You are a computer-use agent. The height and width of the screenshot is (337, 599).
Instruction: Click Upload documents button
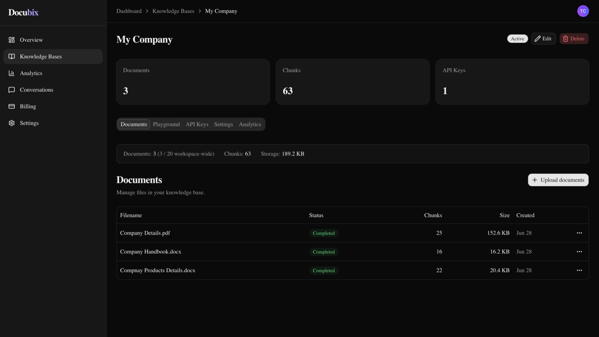tap(558, 180)
